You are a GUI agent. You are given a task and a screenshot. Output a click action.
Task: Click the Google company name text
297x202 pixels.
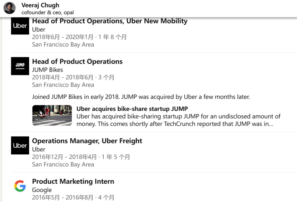coord(42,190)
